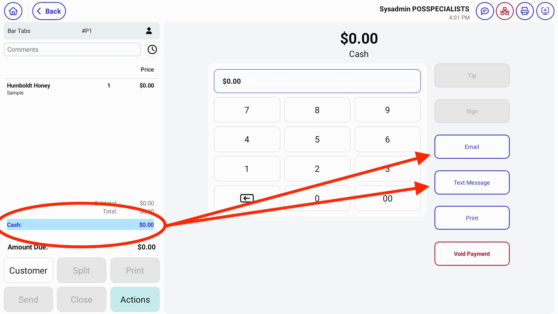Print the payment receipt
Screen dimensions: 558x314
click(x=472, y=218)
